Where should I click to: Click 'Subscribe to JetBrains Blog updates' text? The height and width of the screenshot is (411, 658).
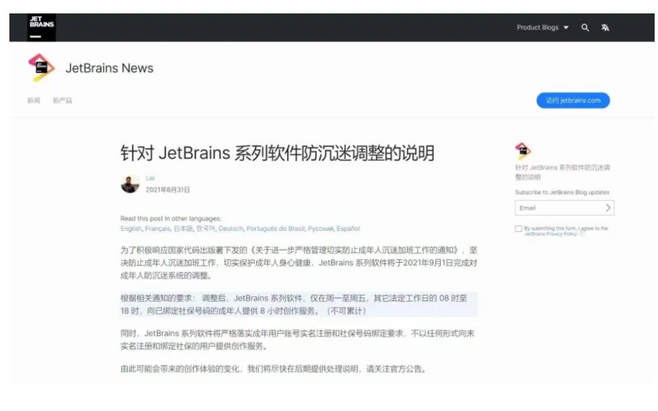(x=562, y=193)
